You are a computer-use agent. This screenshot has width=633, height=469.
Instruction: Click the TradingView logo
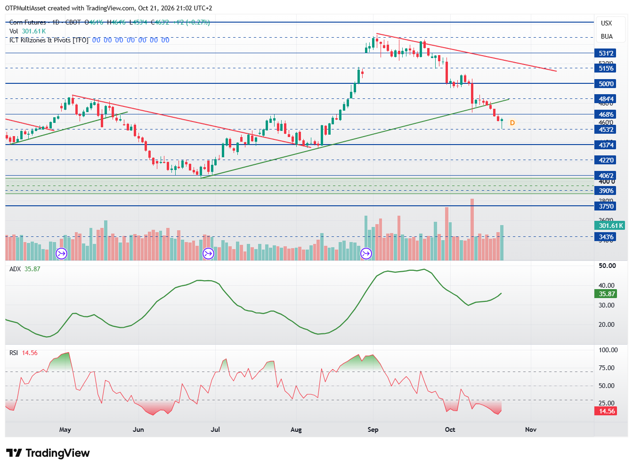(48, 453)
